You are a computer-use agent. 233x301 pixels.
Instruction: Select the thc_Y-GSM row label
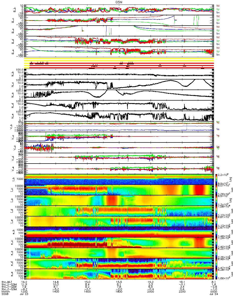[9, 287]
